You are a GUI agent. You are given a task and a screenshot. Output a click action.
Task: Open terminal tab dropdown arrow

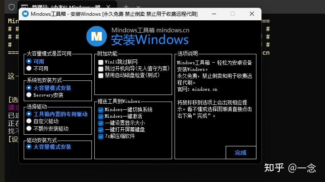coord(138,7)
